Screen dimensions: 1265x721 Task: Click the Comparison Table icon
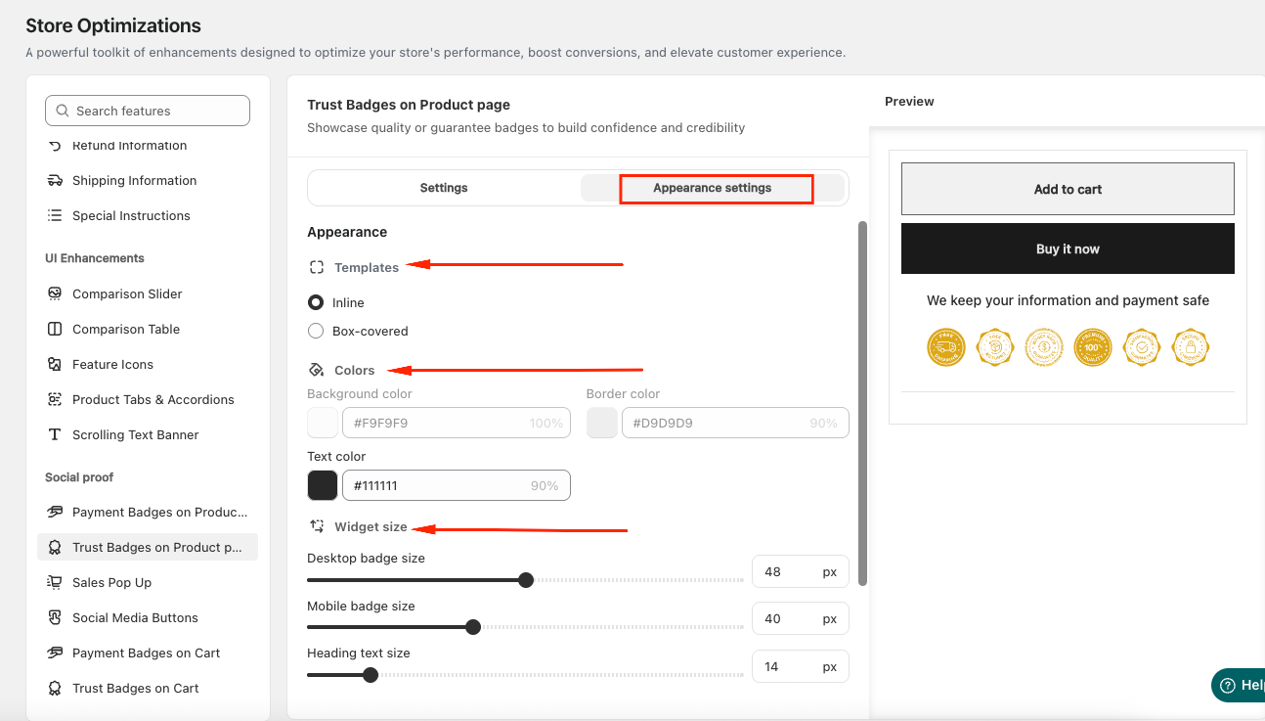(55, 330)
